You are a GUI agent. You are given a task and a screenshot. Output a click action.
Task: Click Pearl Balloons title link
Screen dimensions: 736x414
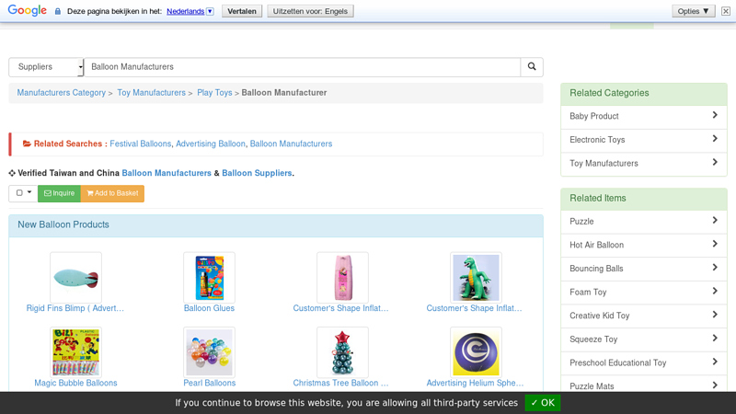point(210,383)
